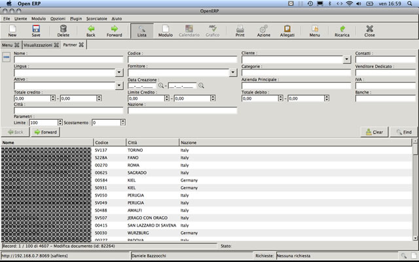419x262 pixels.
Task: Close the Visualizzazioni tab with its X
Action: pyautogui.click(x=56, y=45)
